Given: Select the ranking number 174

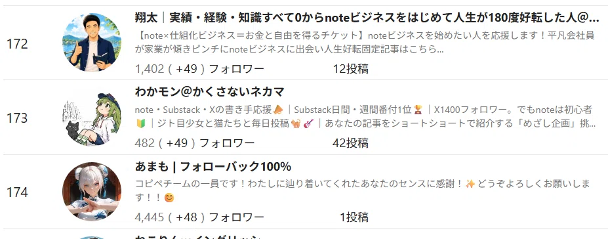Looking at the screenshot, I should point(18,192).
